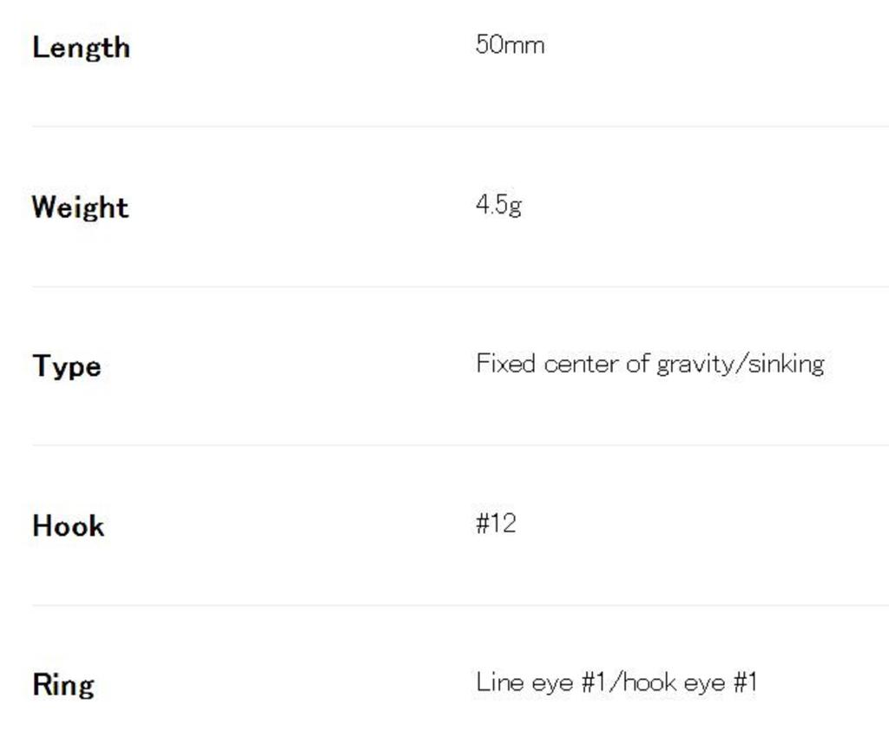Viewport: 889px width, 751px height.
Task: Click the Line eye #1/hook eye #1 text
Action: coord(616,682)
